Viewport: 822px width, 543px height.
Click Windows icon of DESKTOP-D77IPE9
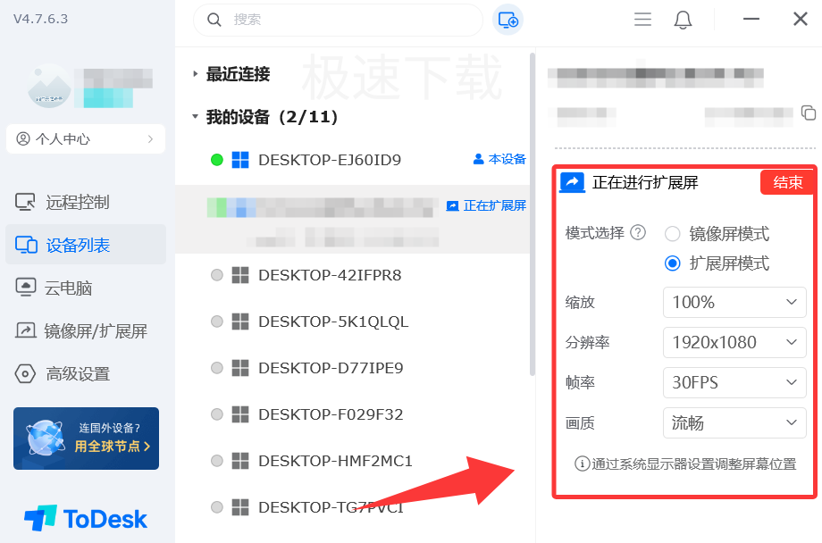[x=240, y=368]
